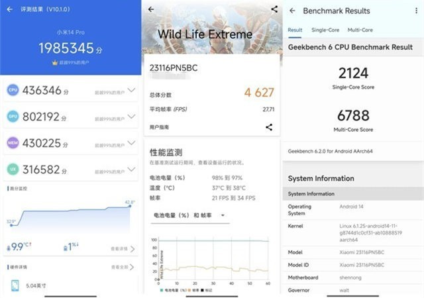This screenshot has height=298, width=424.
Task: Go back from Wild Life Extreme screen
Action: (151, 9)
